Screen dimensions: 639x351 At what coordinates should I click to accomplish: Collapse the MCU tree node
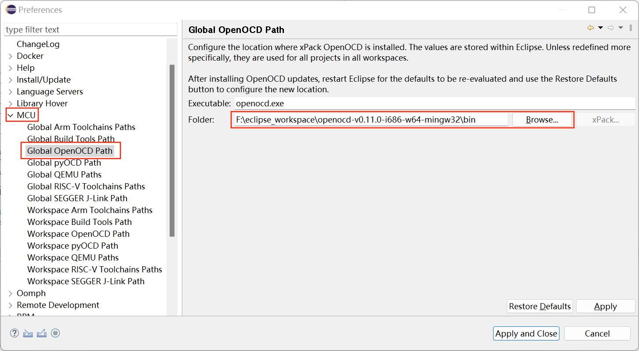point(11,116)
